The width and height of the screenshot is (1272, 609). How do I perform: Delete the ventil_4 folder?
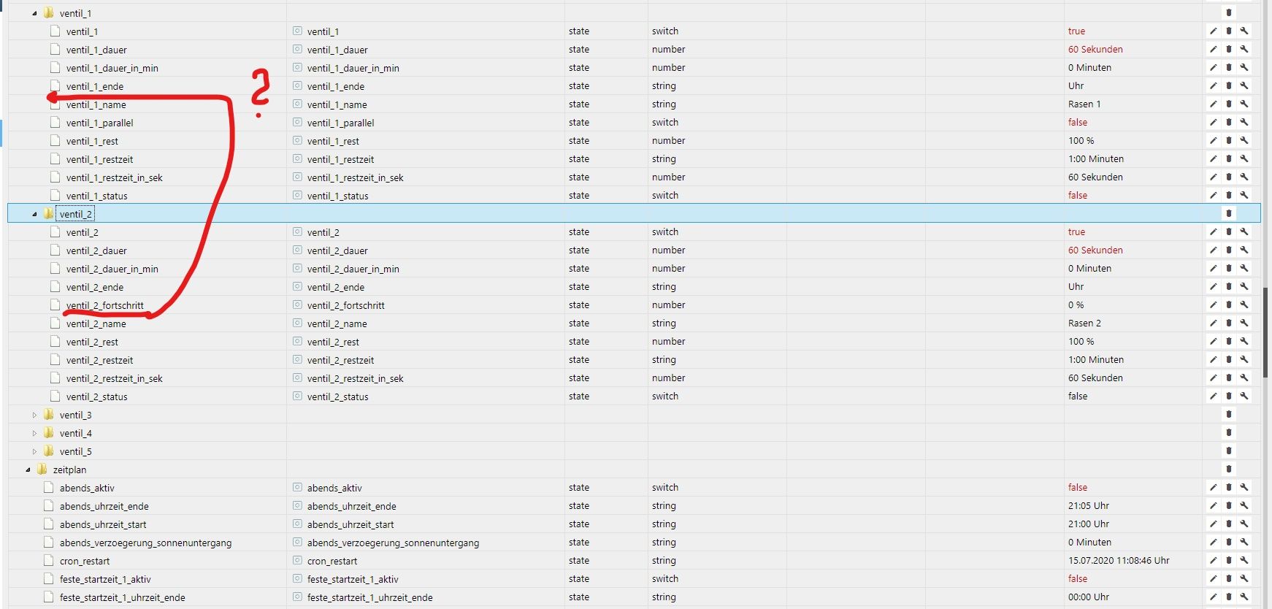(x=1229, y=432)
